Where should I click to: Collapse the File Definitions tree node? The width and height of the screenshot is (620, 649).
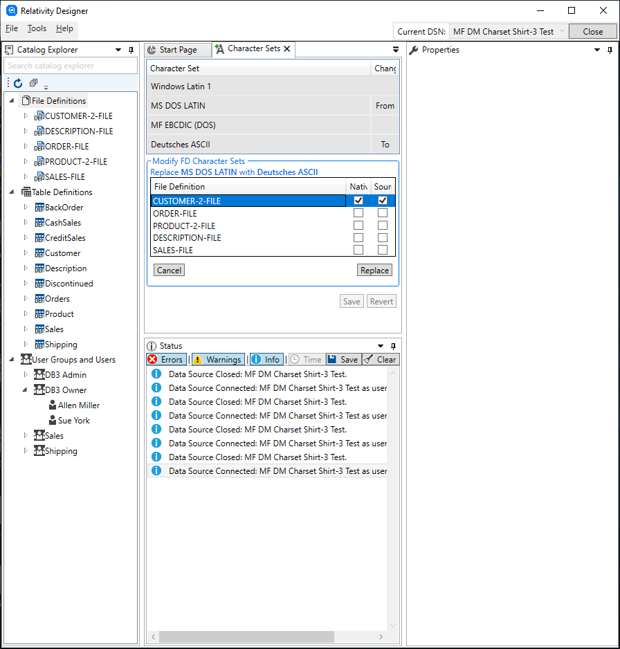click(x=12, y=100)
